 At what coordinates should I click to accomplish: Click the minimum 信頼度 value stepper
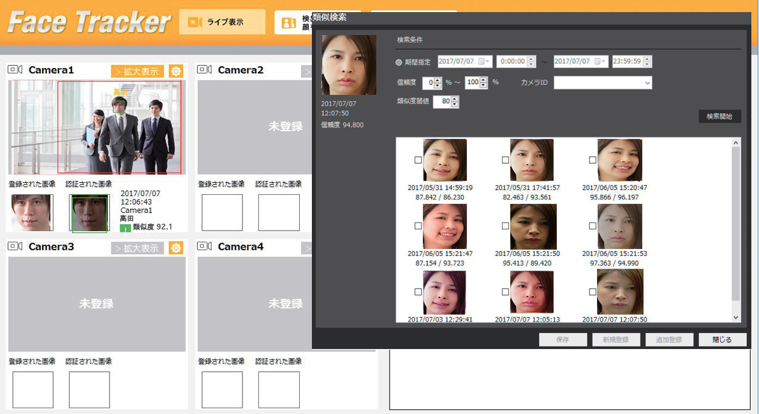click(x=438, y=83)
